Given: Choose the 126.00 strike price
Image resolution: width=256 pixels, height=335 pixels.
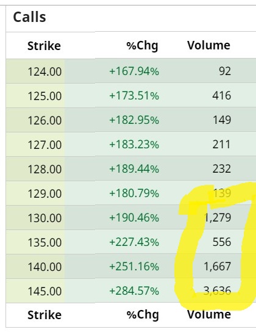Looking at the screenshot, I should 44,120.
